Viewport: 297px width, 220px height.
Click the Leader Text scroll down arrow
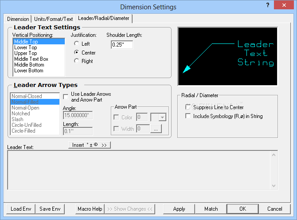[x=274, y=186]
